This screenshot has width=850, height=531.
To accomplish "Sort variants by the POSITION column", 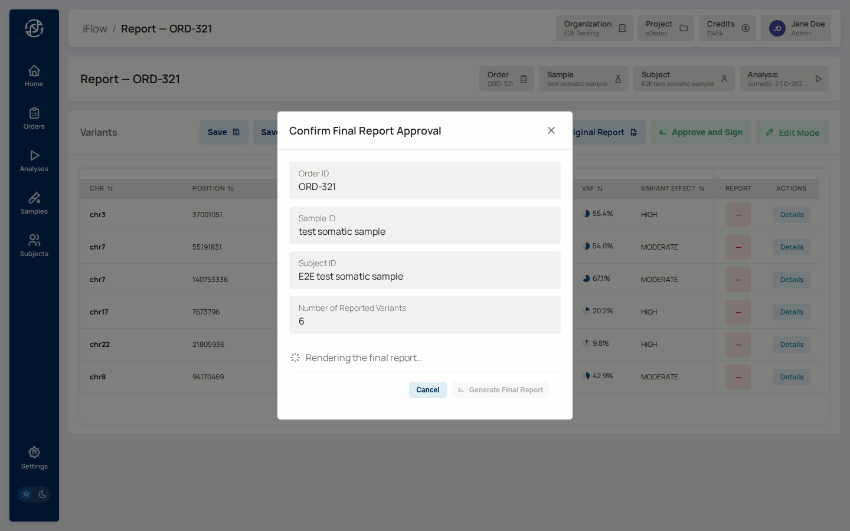I will (x=212, y=189).
